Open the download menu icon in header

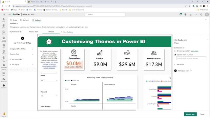coord(191,14)
